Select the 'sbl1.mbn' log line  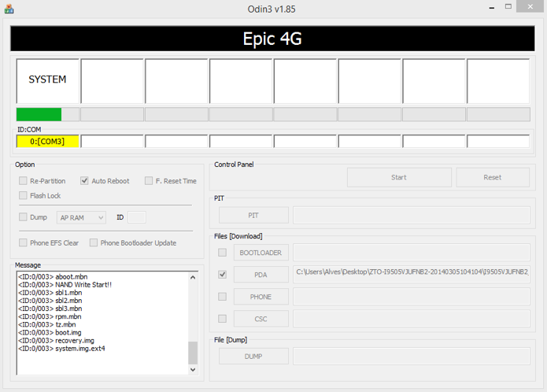[x=50, y=293]
